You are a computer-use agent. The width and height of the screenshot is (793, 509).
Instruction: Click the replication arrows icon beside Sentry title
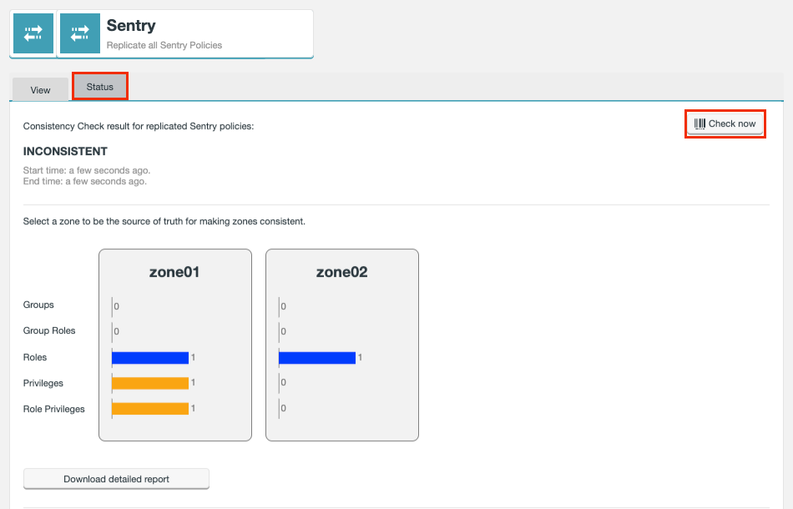(x=79, y=32)
